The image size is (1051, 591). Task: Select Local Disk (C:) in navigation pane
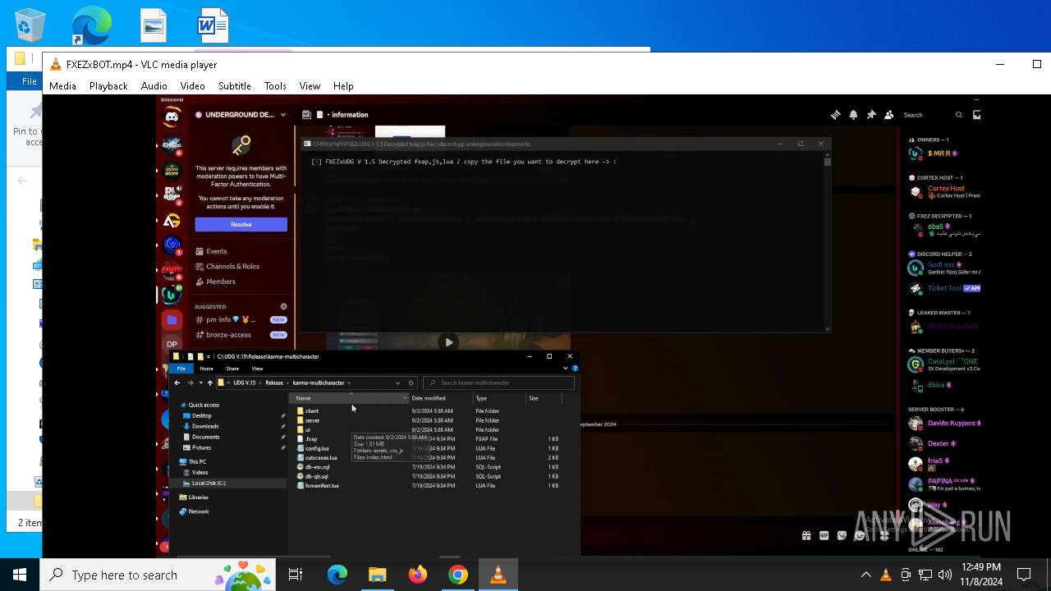[208, 483]
